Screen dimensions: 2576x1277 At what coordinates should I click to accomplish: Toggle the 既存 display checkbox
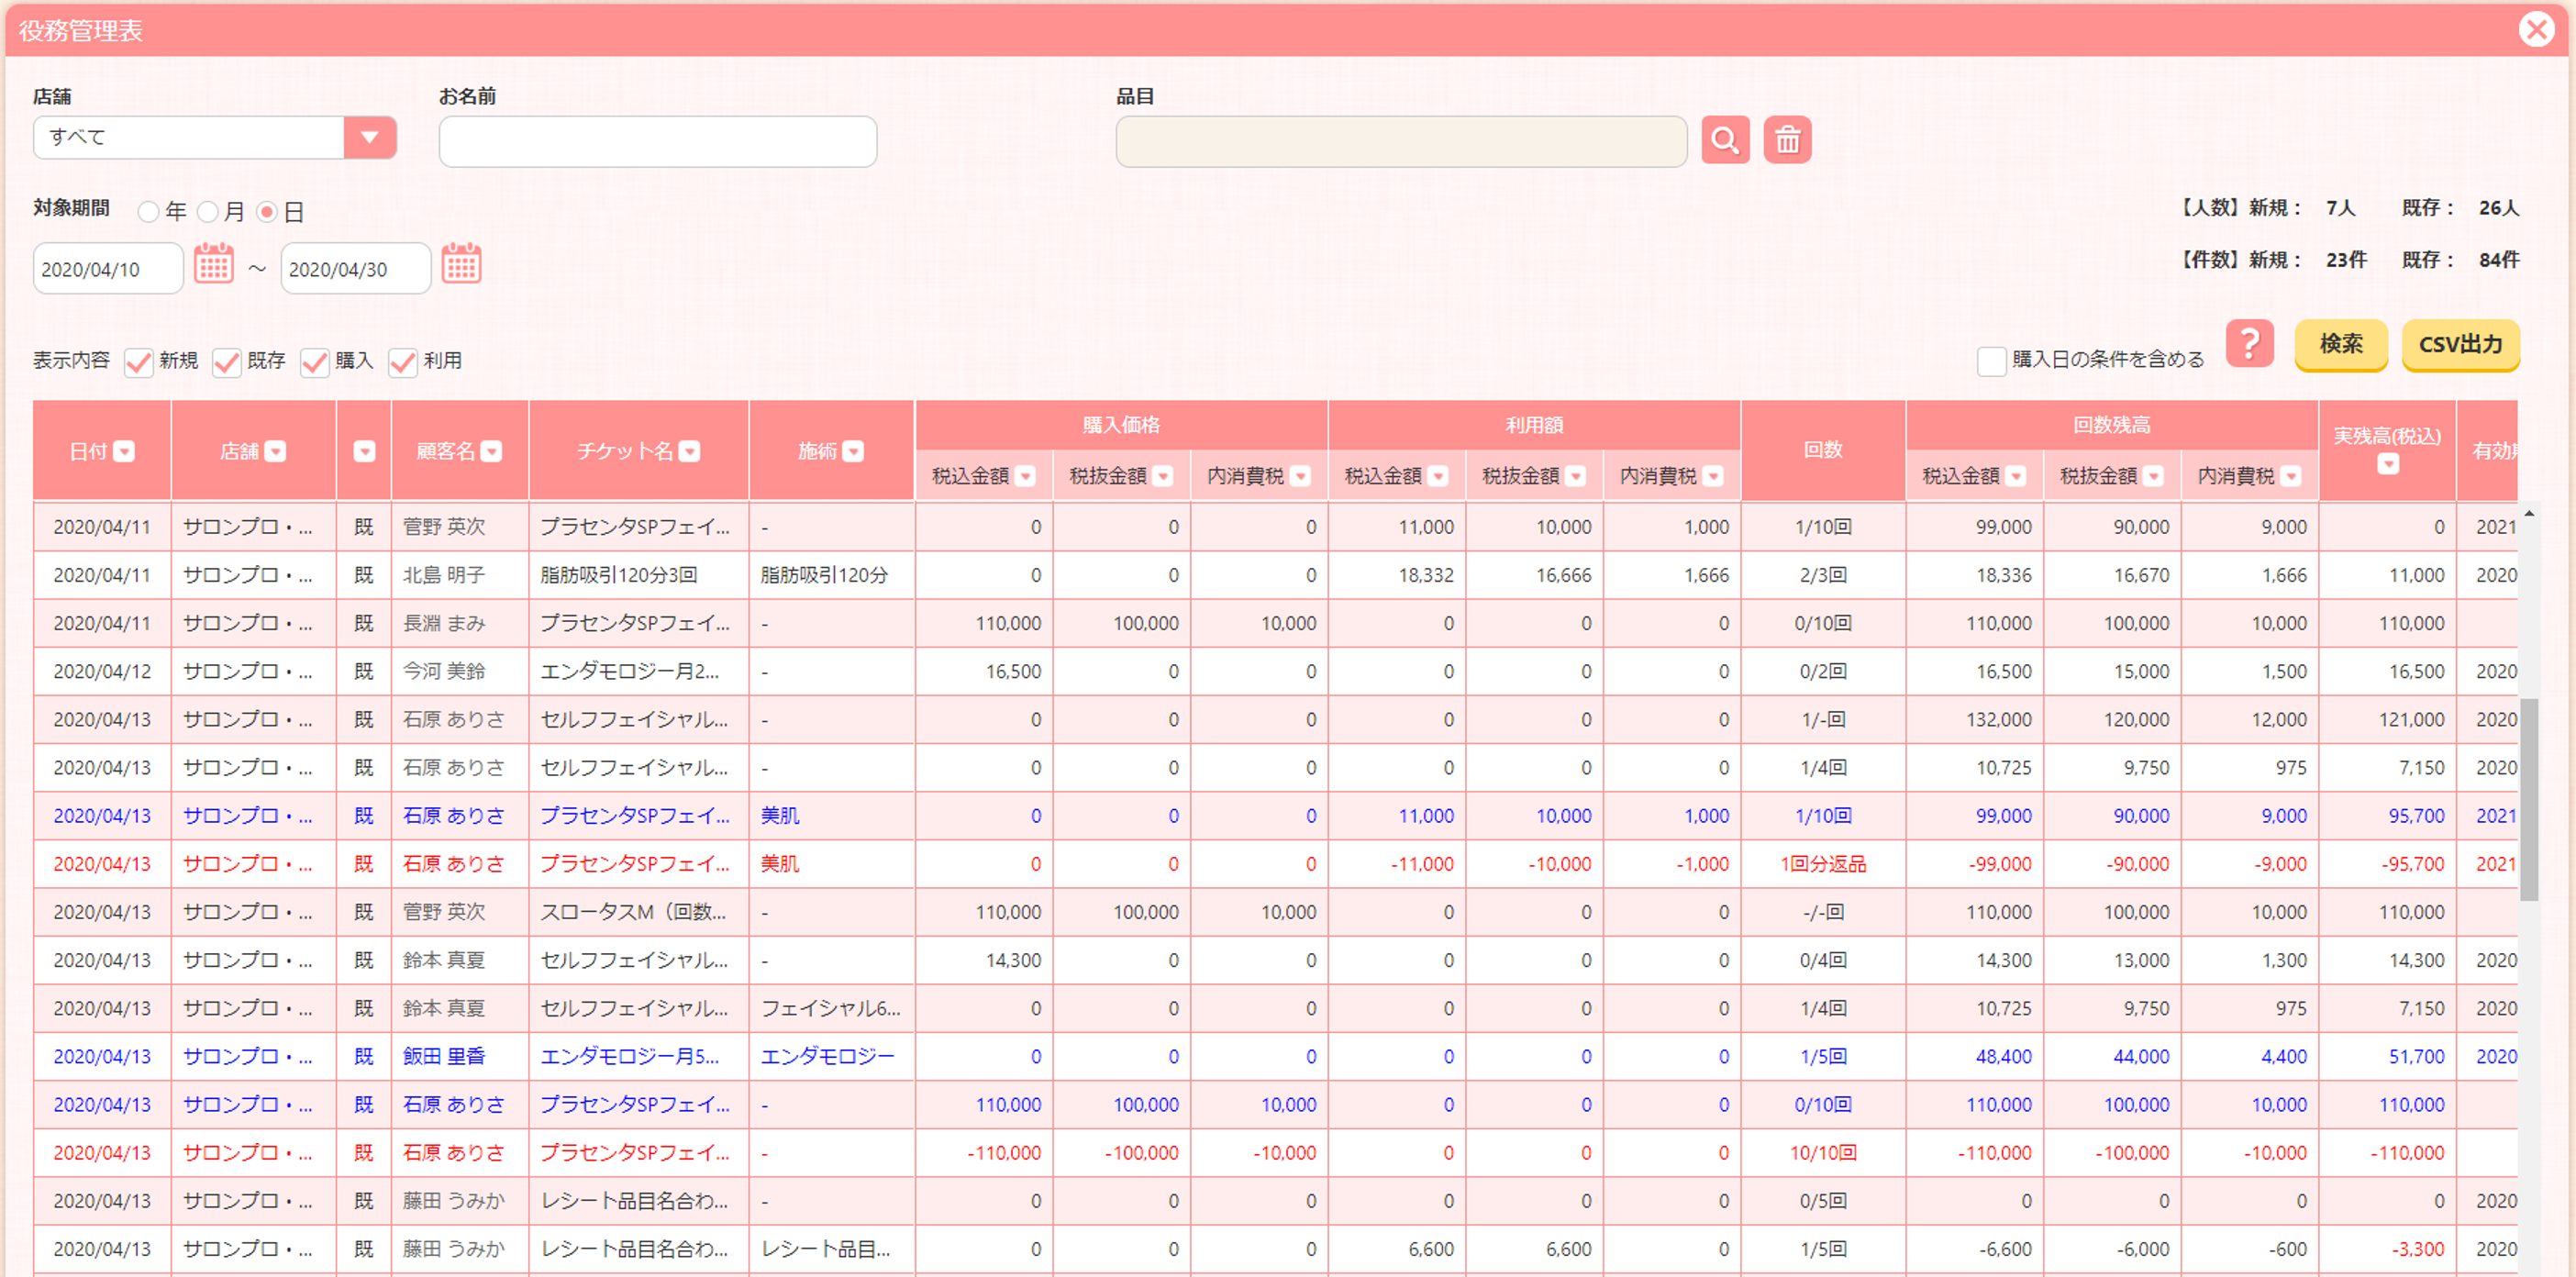(227, 362)
